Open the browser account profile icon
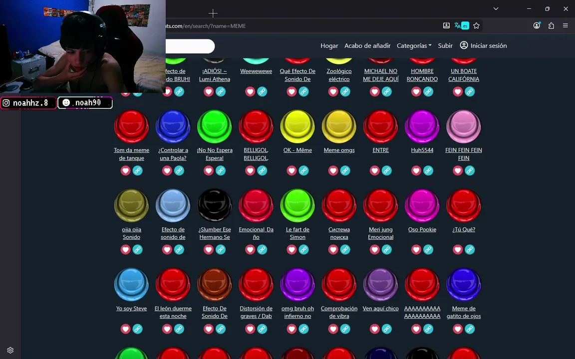Viewport: 575px width, 359px height. click(537, 25)
